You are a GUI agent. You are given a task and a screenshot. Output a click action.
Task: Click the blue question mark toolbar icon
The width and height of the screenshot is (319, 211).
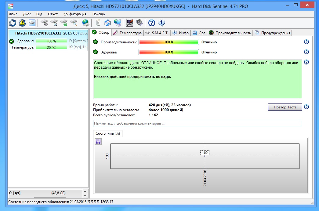[x=152, y=23]
